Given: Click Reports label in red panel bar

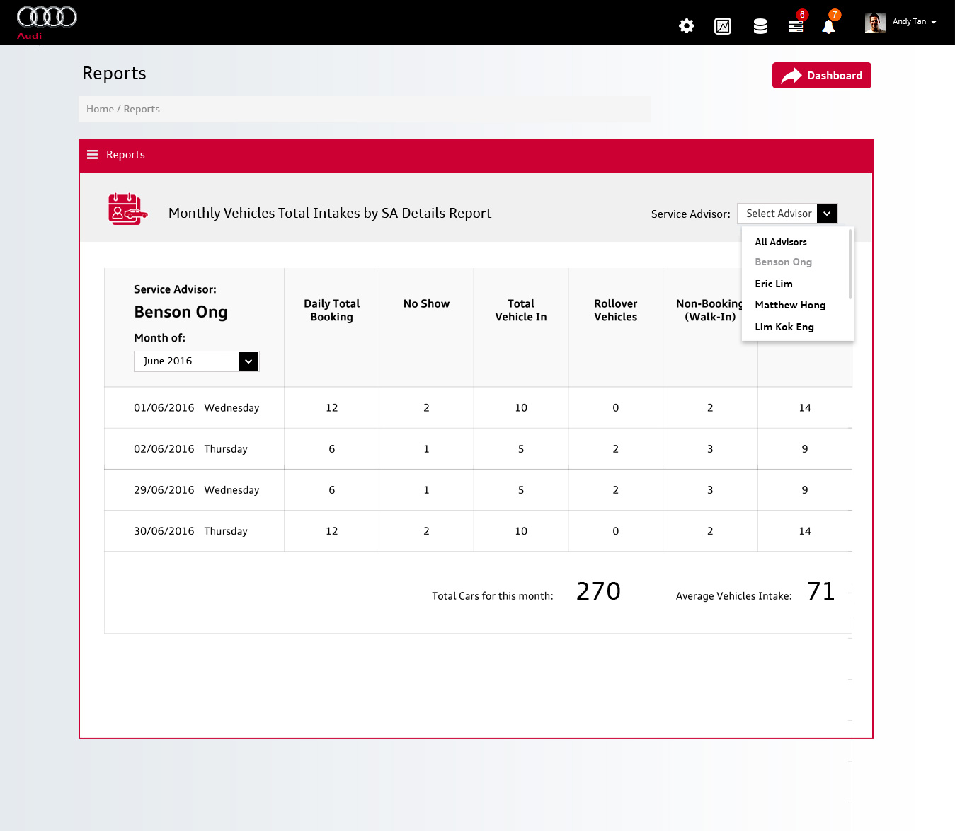Looking at the screenshot, I should click(x=125, y=155).
